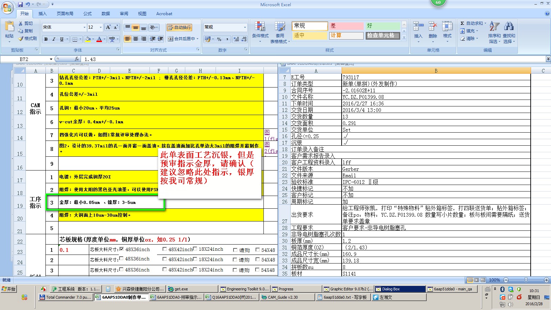
Task: Check 54X48 box in core row 3
Action: [258, 270]
